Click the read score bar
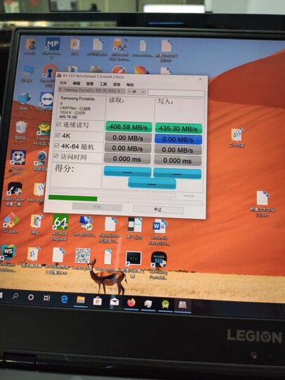The height and width of the screenshot is (380, 285). click(x=127, y=171)
